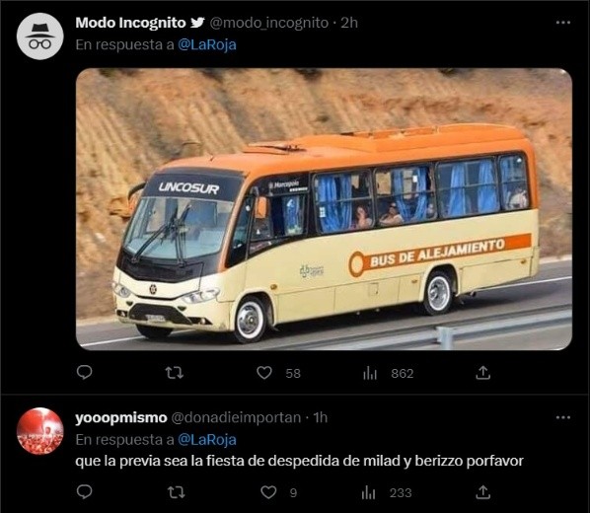The width and height of the screenshot is (590, 513).
Task: View analytics showing 233 views
Action: point(368,492)
